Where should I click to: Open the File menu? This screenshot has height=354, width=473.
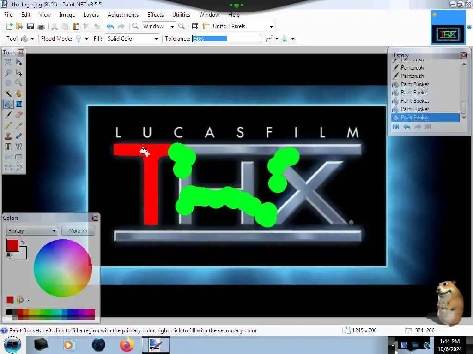pos(8,15)
